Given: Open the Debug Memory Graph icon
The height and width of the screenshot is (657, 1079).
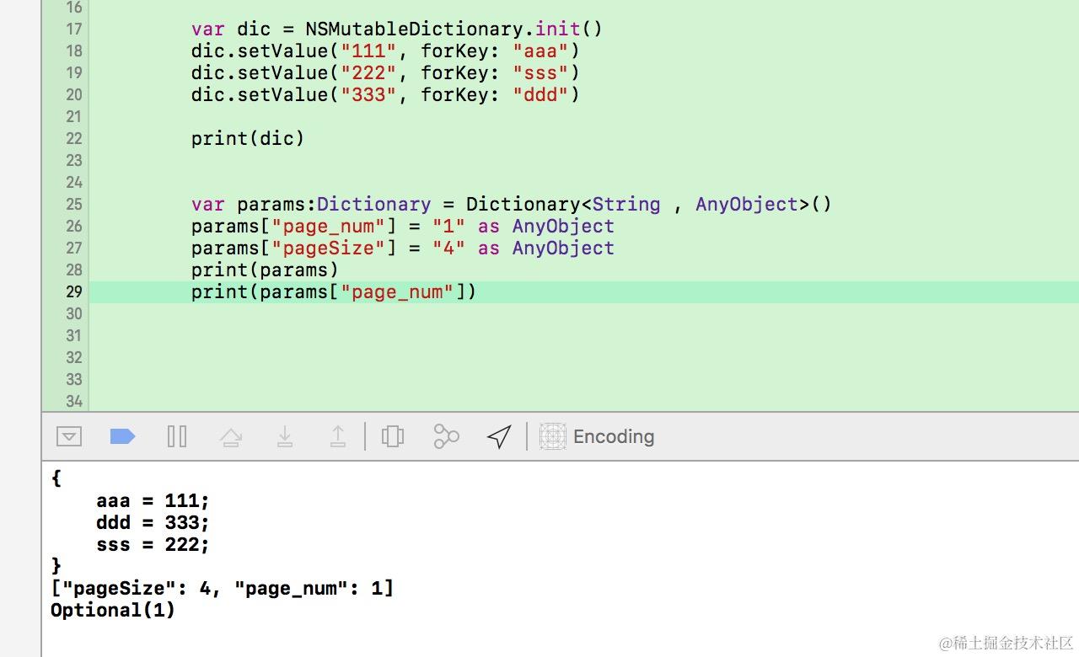Looking at the screenshot, I should pos(446,436).
